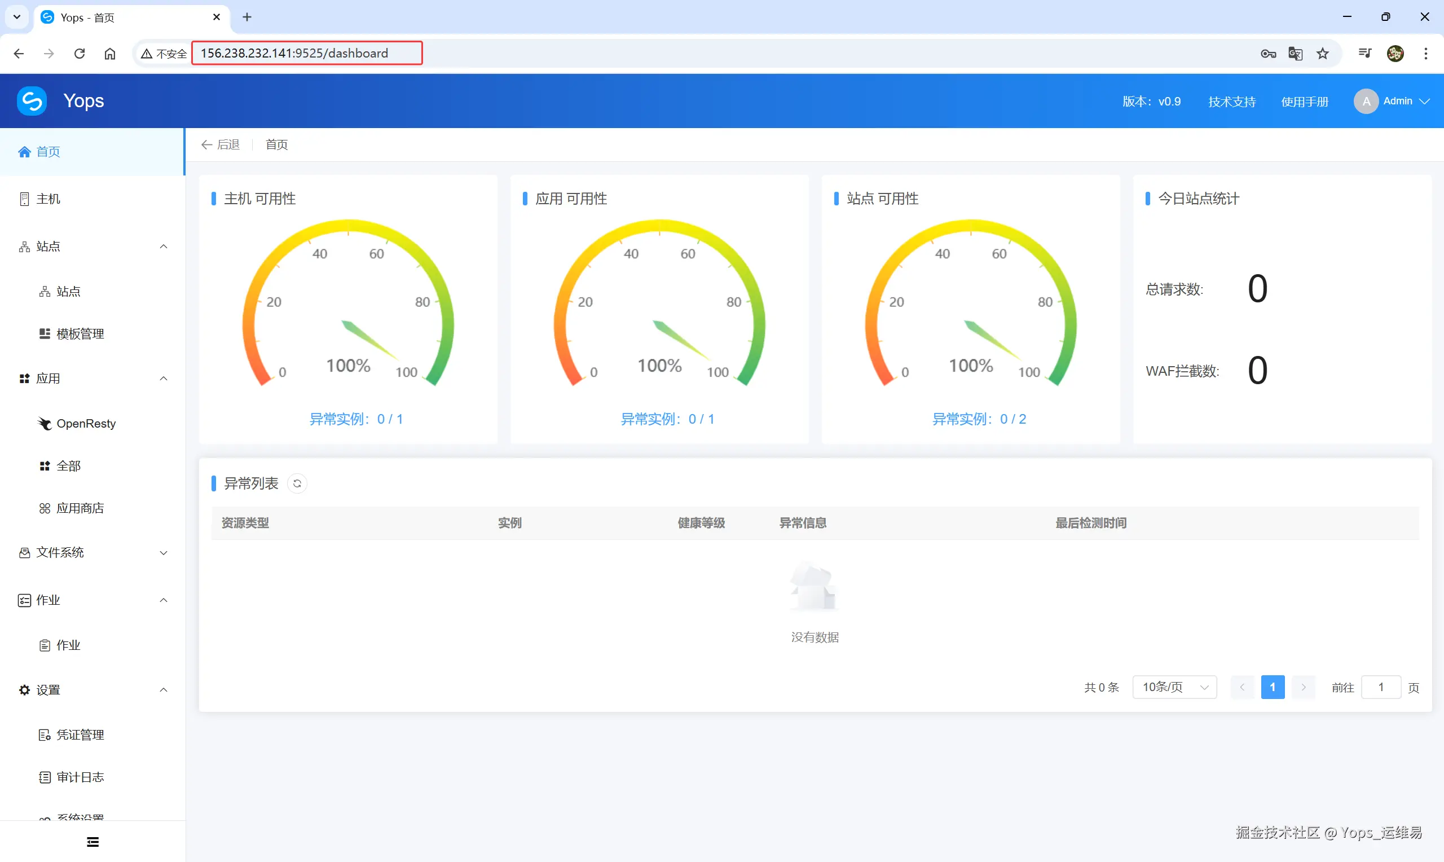The height and width of the screenshot is (862, 1444).
Task: Refresh the 异常列表 table
Action: coord(297,483)
